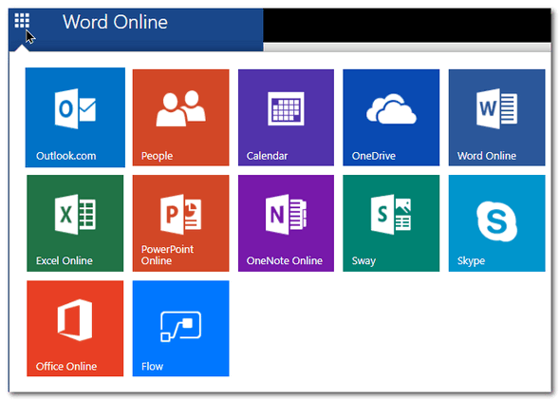This screenshot has width=560, height=401.
Task: Launch the Flow tile
Action: point(180,328)
